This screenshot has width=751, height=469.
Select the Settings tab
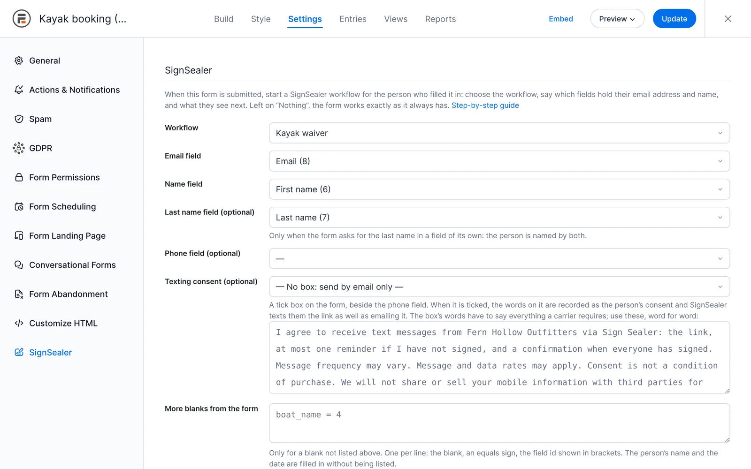[x=305, y=19]
